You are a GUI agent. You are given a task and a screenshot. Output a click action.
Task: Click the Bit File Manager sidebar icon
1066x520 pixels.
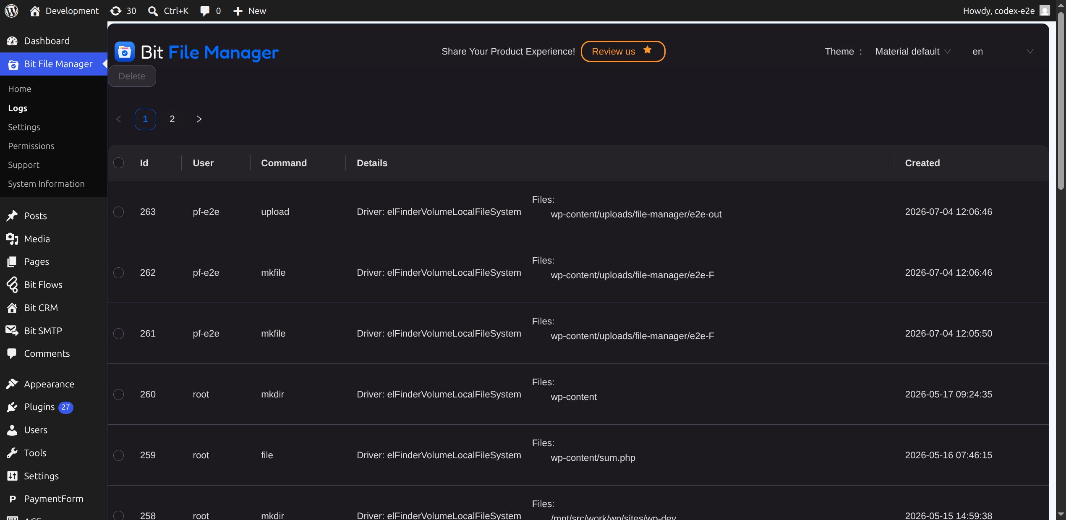point(13,65)
